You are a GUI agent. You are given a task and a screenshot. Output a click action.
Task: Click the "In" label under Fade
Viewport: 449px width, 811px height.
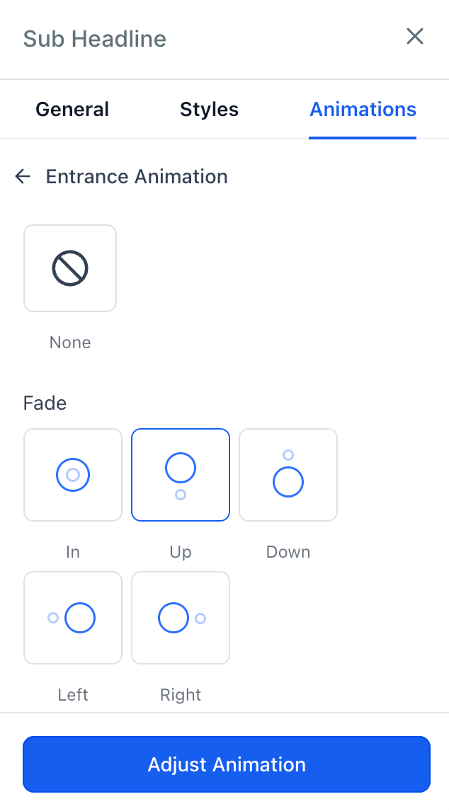[x=73, y=552]
